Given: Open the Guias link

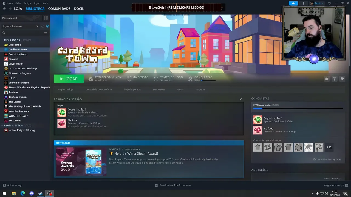Looking at the screenshot, I should (180, 89).
